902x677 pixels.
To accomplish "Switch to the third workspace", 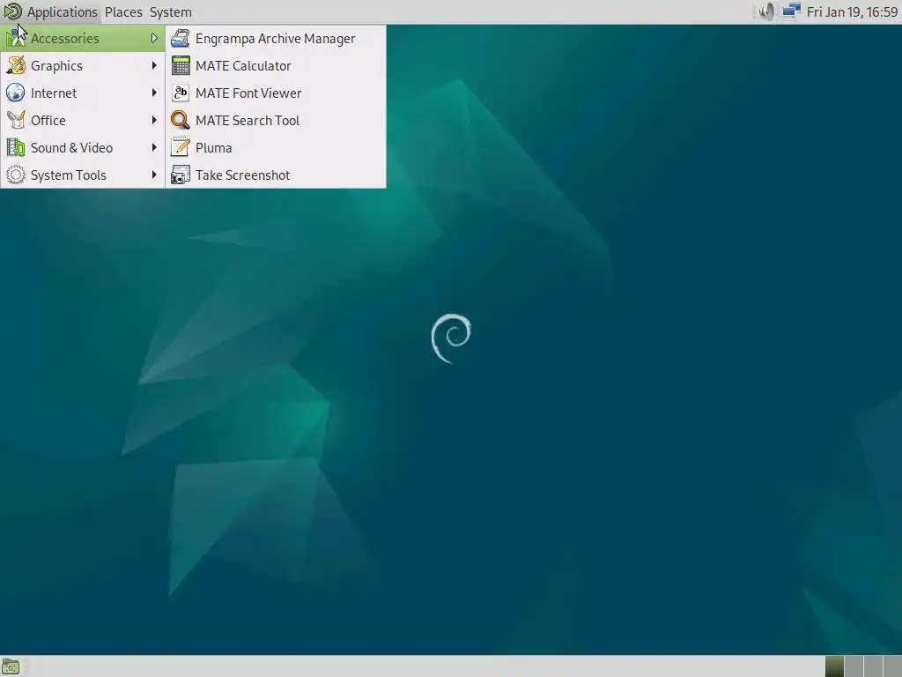I will [x=873, y=666].
